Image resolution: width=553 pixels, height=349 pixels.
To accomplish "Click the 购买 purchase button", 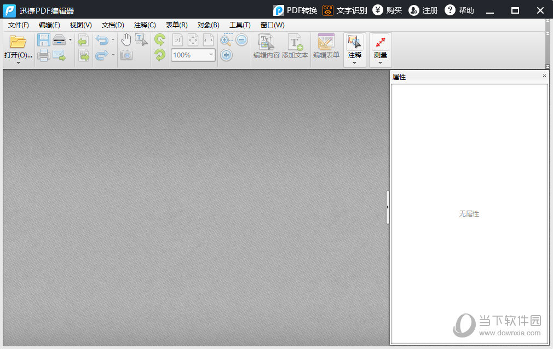I will click(x=387, y=10).
